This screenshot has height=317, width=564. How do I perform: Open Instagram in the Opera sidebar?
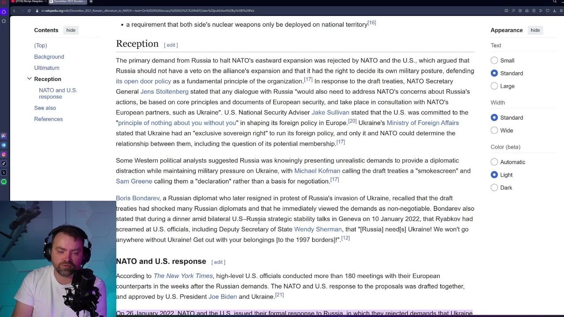pos(4,154)
